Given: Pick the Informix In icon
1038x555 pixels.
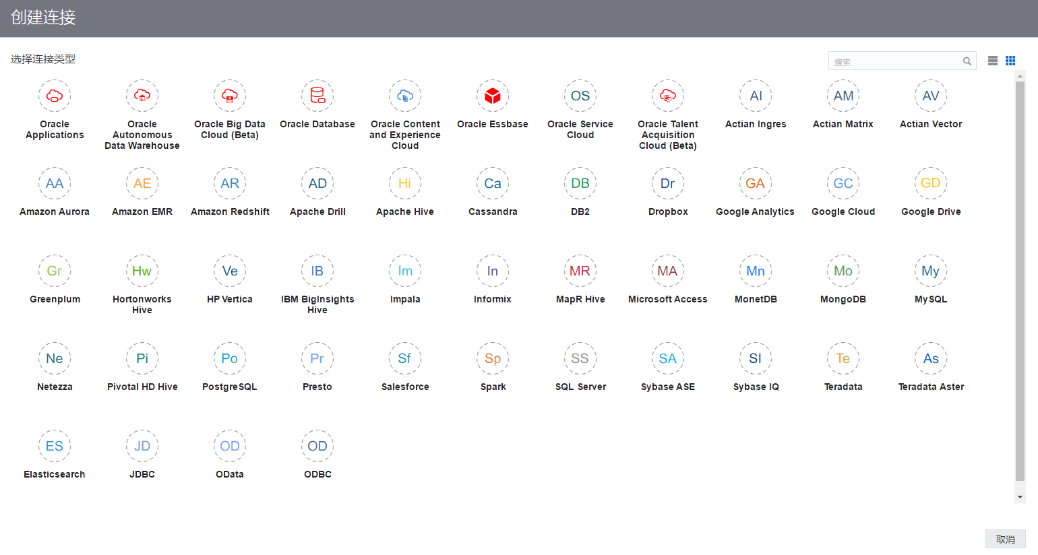Looking at the screenshot, I should (x=493, y=271).
